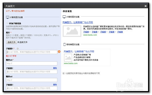
Task: Click the third 子链接 in computer preview
Action: coord(103,32)
